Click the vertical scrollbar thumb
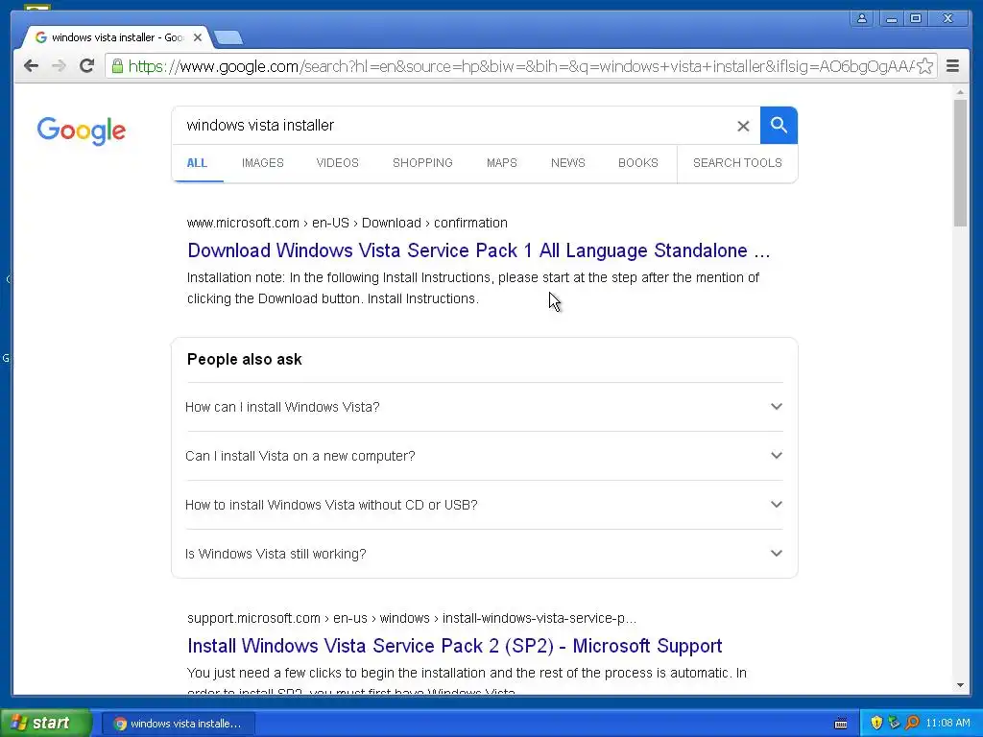The image size is (983, 737). [x=960, y=163]
